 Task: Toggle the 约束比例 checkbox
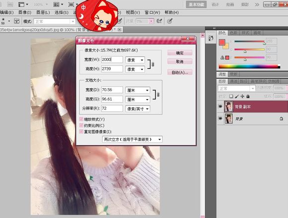81,125
